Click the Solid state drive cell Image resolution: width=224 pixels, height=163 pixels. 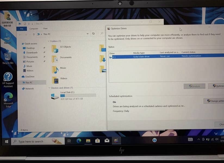[141, 57]
